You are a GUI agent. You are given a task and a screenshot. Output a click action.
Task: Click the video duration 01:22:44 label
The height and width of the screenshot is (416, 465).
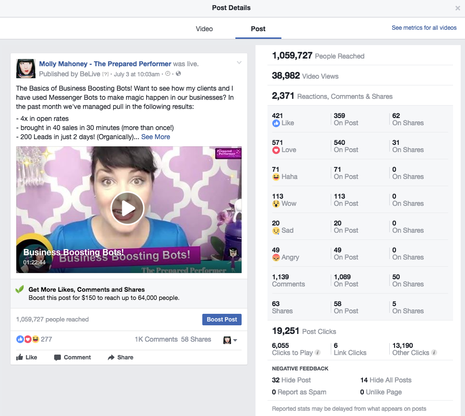coord(35,262)
